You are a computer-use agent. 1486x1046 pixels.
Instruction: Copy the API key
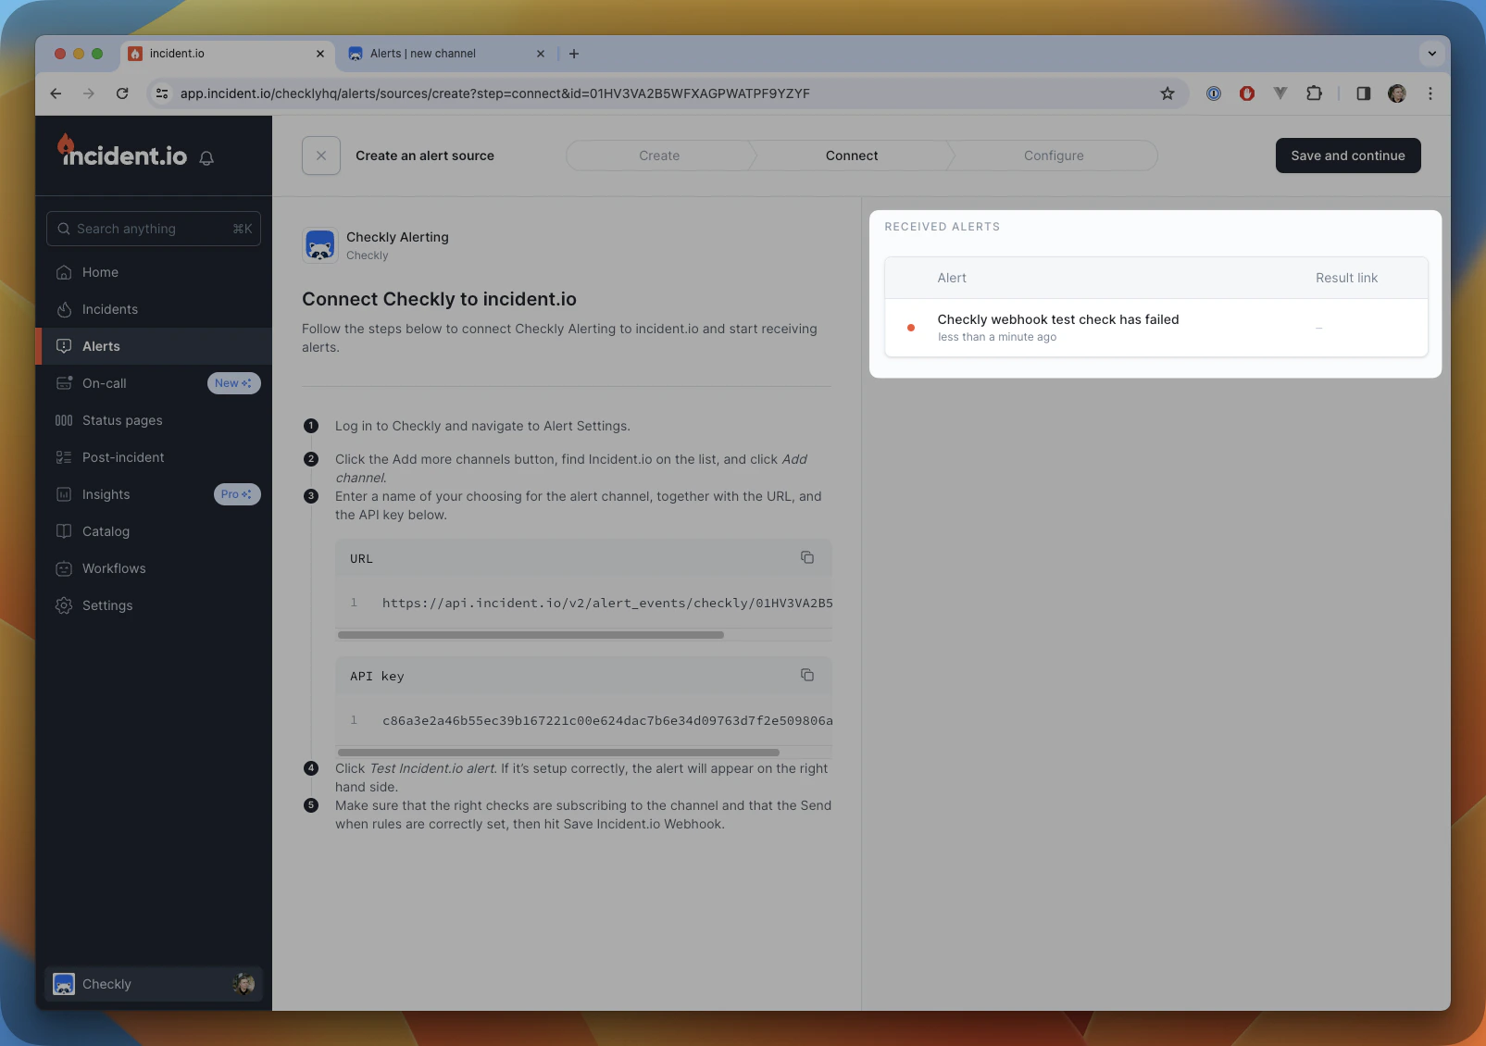click(806, 675)
